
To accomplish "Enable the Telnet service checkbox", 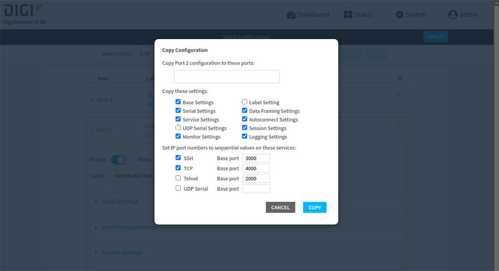I will pos(178,178).
